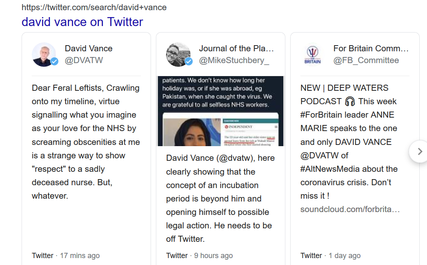Viewport: 427px width, 265px height.
Task: Open the 'david vance on Twitter' result title
Action: (82, 22)
